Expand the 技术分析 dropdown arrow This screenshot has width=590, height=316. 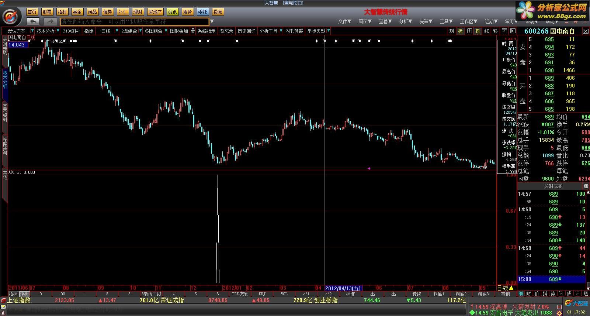tap(58, 31)
